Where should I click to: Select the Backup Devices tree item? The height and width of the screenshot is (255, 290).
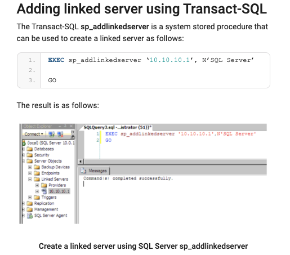tap(55, 167)
